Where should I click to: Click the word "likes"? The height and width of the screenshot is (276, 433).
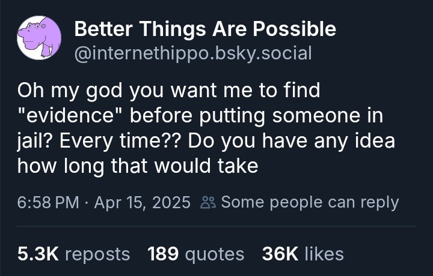(324, 254)
